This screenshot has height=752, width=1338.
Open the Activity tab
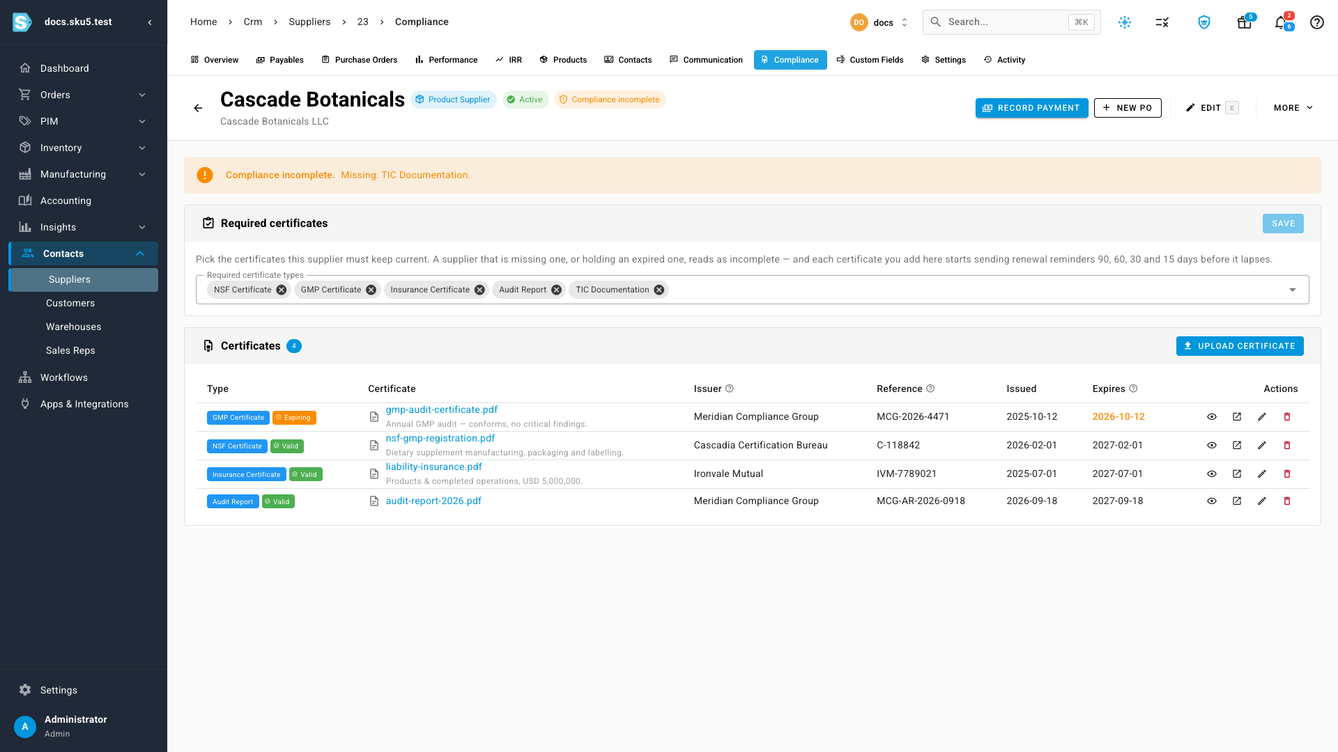pos(1005,60)
